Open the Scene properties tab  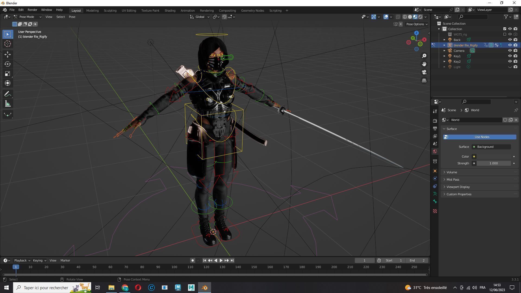(435, 144)
